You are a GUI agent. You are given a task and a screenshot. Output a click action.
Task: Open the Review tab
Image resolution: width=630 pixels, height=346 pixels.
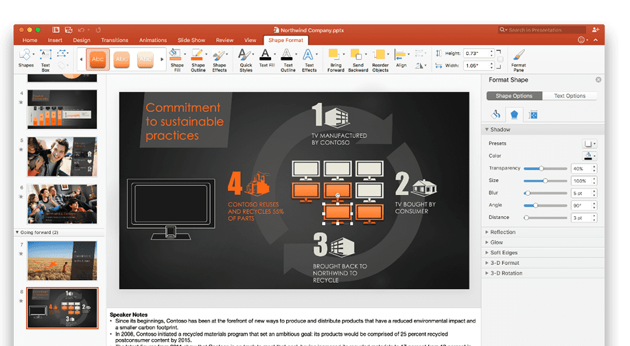point(224,41)
